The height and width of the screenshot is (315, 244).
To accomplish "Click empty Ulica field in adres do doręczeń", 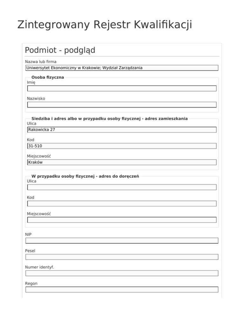I will click(x=122, y=187).
